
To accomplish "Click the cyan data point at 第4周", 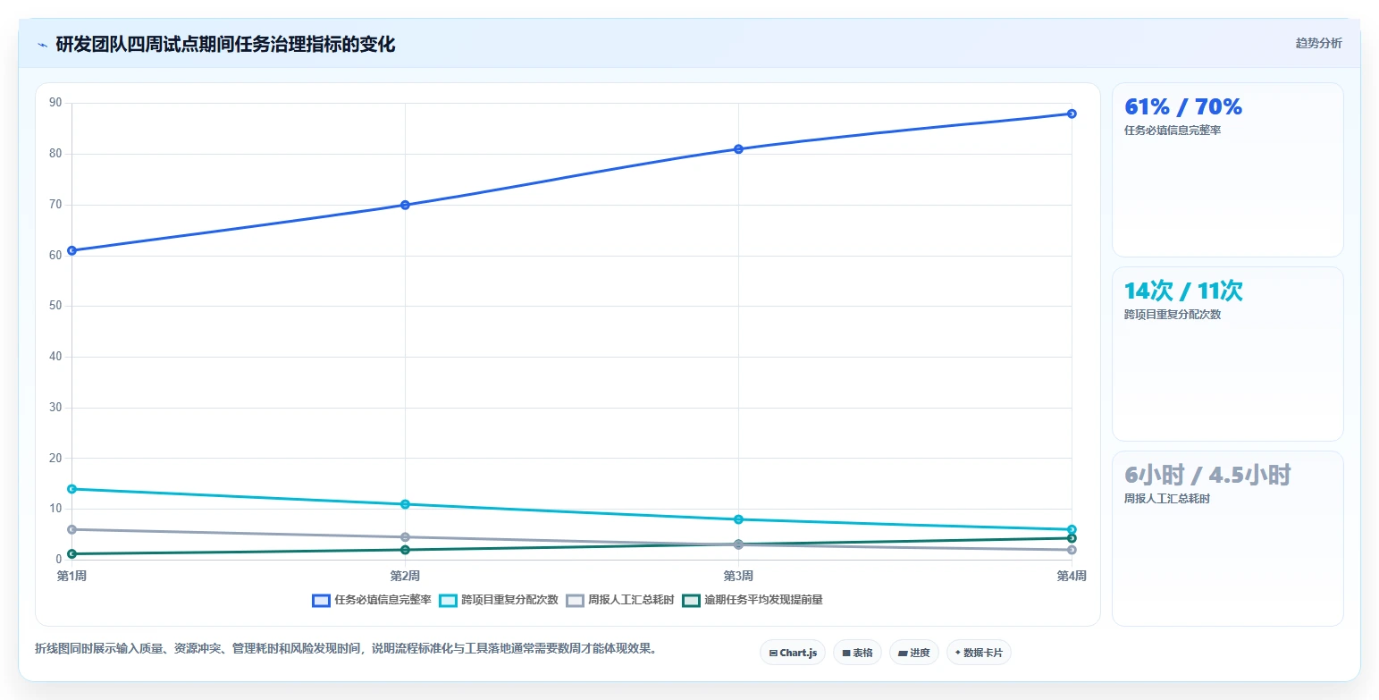I will pyautogui.click(x=1072, y=529).
